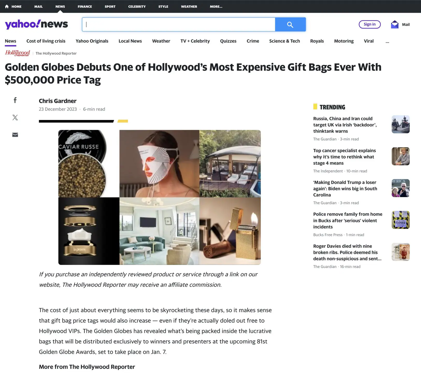Share the article via the email icon

15,134
